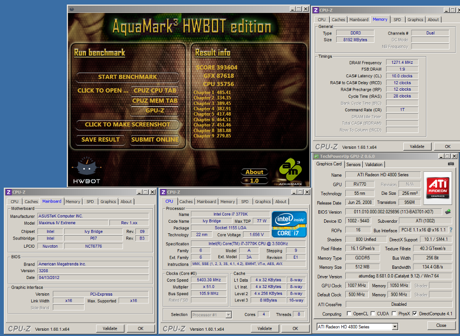The image size is (460, 336).
Task: Click the GPU-Z button in AquaMark
Action: [x=155, y=110]
